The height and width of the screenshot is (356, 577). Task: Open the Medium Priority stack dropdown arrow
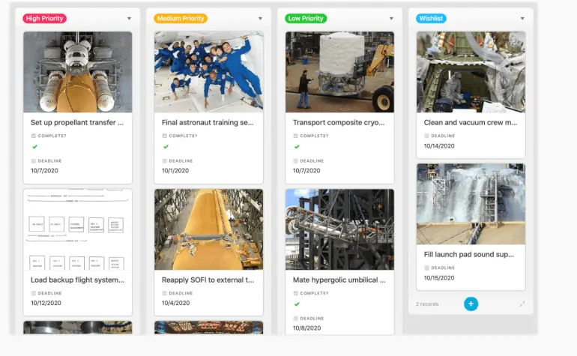[260, 19]
